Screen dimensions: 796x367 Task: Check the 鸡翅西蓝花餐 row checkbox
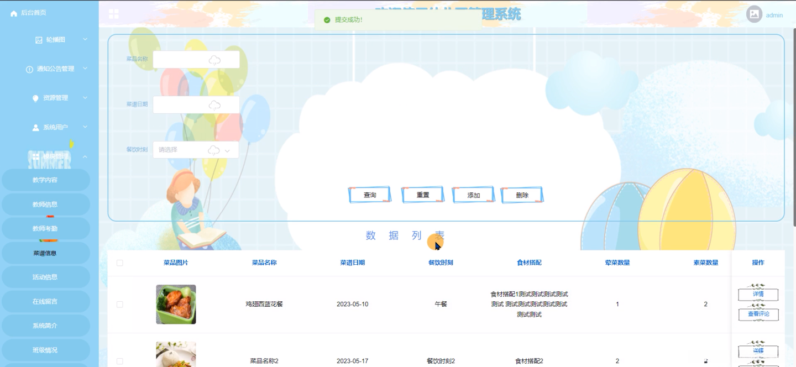tap(120, 305)
